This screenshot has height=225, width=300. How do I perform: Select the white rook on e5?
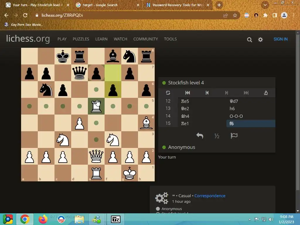[x=96, y=106]
